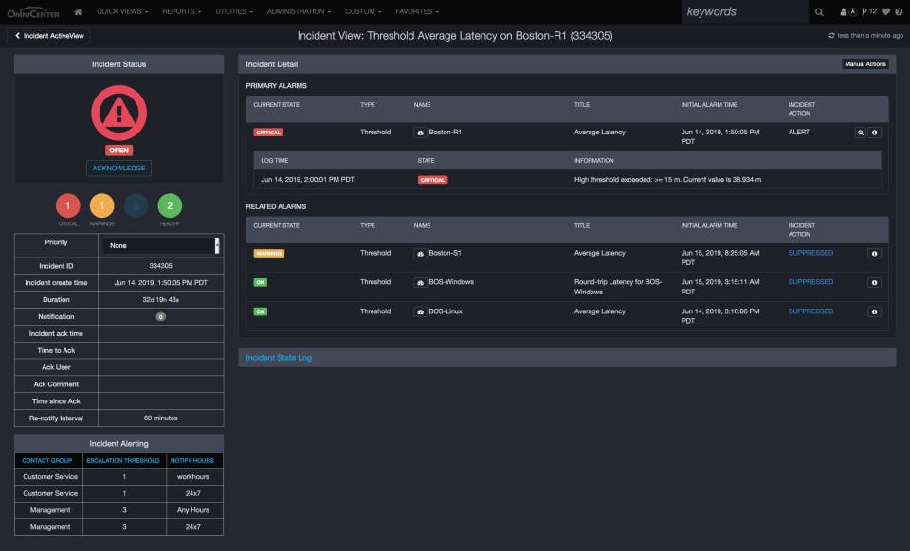Click the '60 minutes' re-notify interval value
The height and width of the screenshot is (551, 910).
(161, 418)
